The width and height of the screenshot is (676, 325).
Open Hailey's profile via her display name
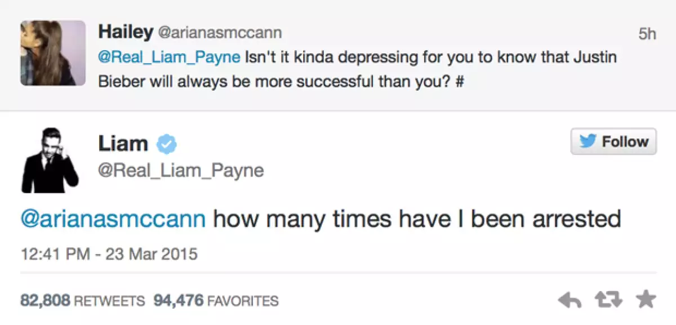(x=125, y=32)
